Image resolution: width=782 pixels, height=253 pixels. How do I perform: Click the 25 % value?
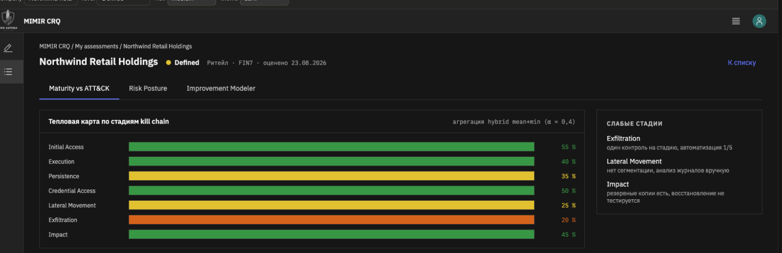pyautogui.click(x=568, y=205)
